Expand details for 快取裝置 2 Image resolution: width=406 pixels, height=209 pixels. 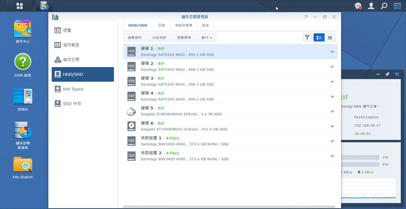click(332, 156)
